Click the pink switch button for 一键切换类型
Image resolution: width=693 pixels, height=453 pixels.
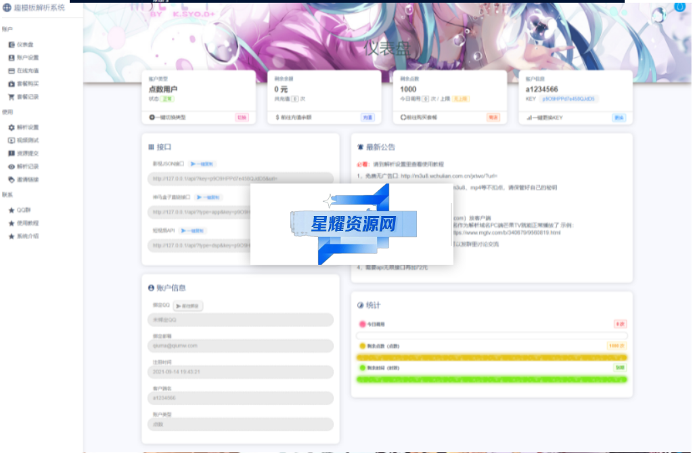coord(242,118)
